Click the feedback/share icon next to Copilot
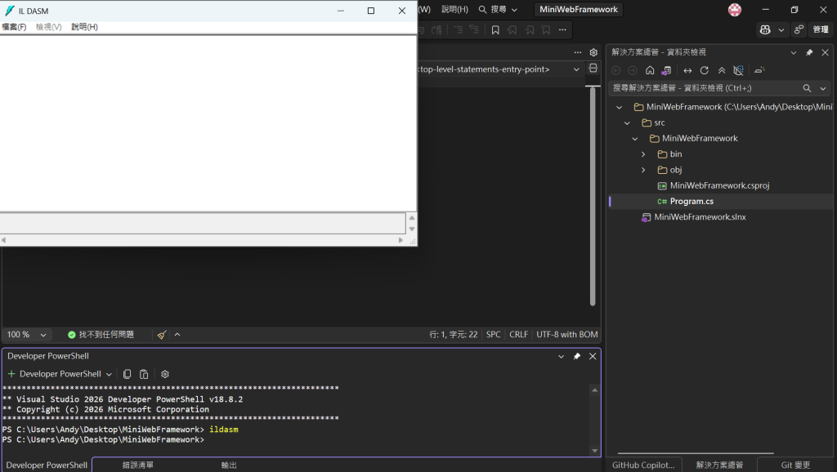837x472 pixels. coord(799,30)
